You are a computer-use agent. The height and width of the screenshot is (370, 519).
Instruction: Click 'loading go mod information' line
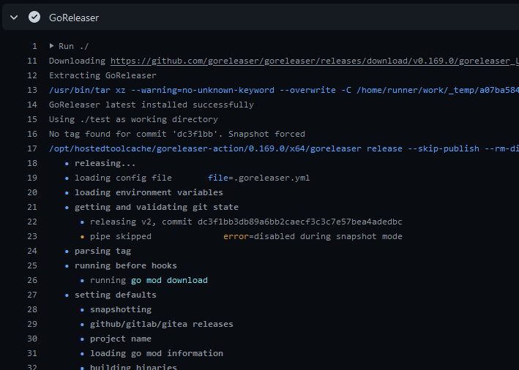[156, 353]
